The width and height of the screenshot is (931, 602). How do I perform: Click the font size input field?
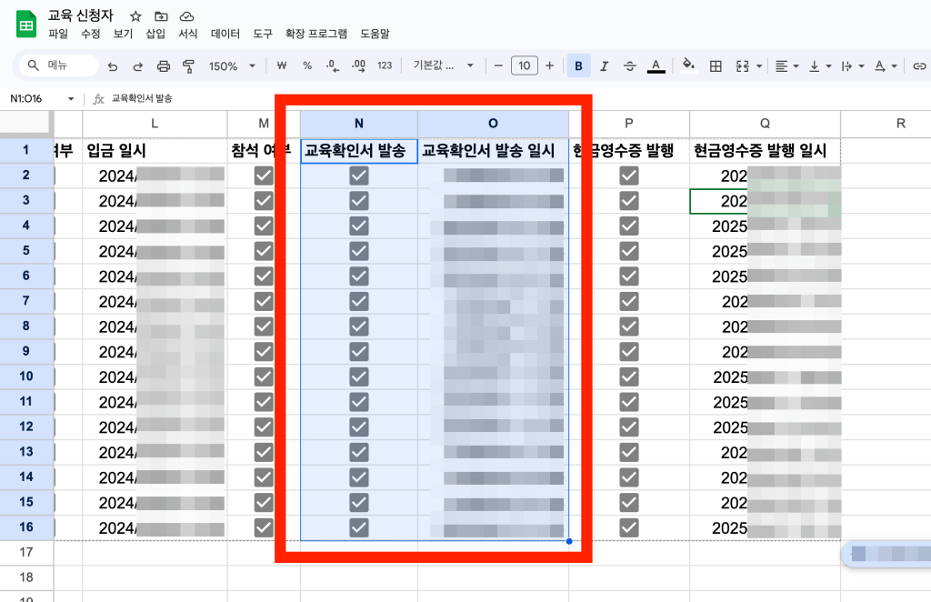(524, 66)
